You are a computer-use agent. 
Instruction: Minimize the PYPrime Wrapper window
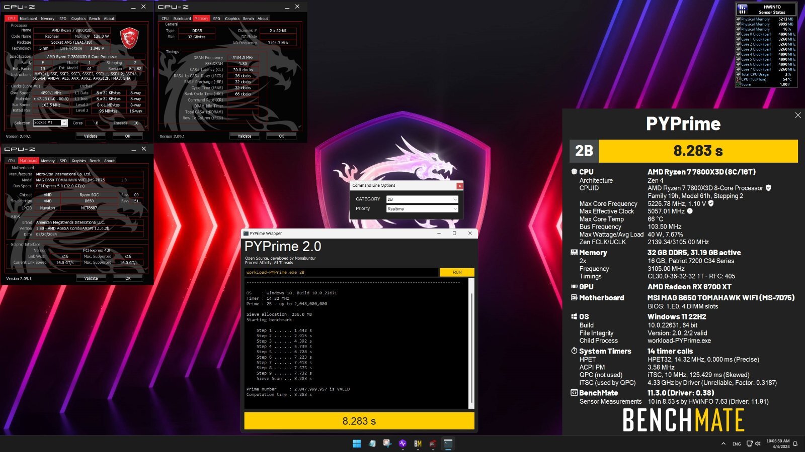pyautogui.click(x=439, y=233)
